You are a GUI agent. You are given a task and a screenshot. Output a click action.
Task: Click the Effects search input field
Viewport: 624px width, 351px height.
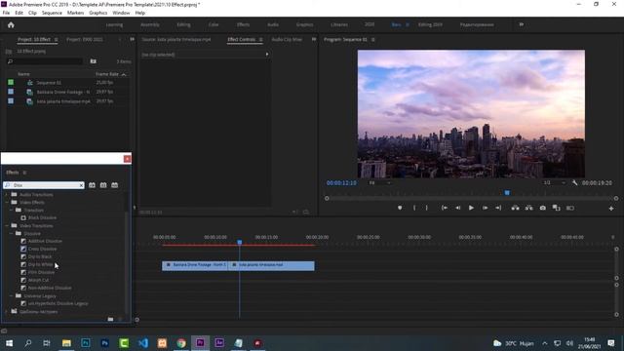coord(44,185)
